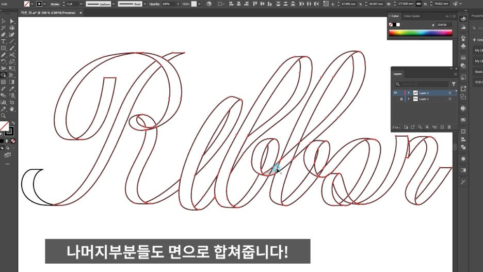Open Layers panel hamburger menu

[x=455, y=74]
